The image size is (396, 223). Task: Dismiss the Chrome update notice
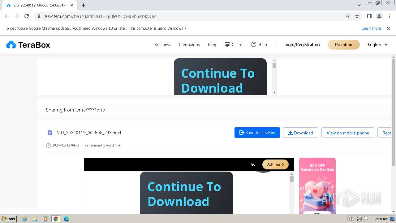(x=389, y=28)
